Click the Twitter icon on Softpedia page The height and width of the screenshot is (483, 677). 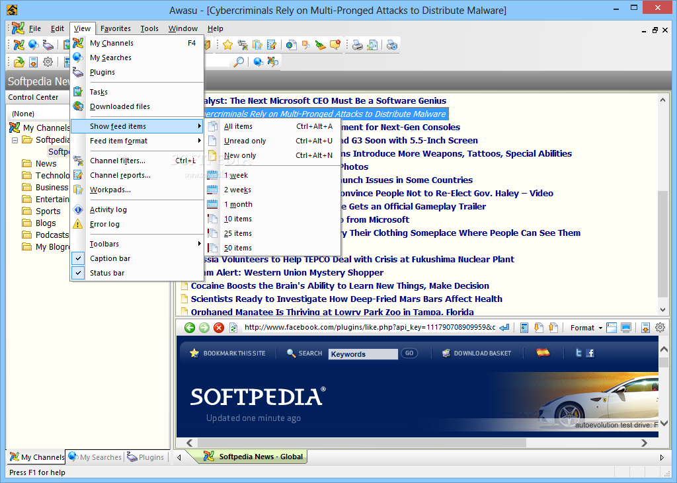[x=578, y=353]
